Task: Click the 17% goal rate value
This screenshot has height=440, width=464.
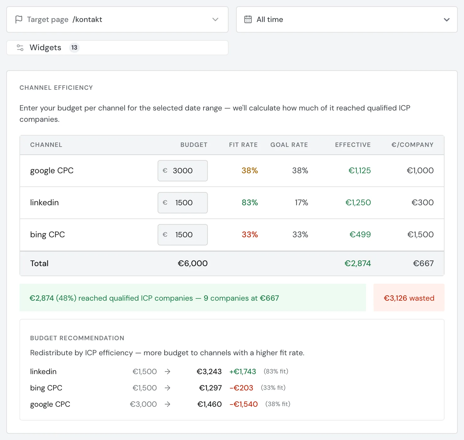Action: tap(301, 203)
